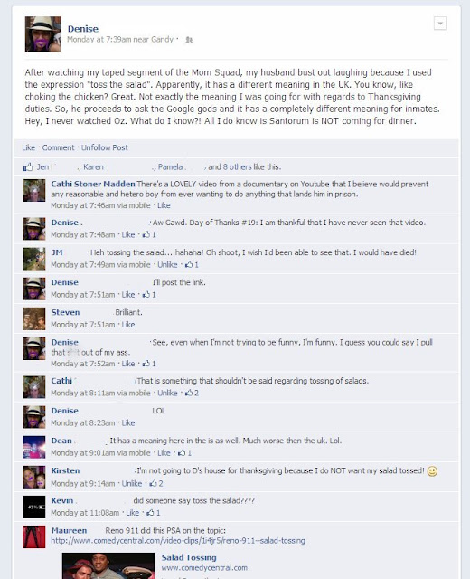Viewport: 470px width, 579px height.
Task: Click thumbs-up count on Kirsten's comment
Action: click(x=155, y=483)
